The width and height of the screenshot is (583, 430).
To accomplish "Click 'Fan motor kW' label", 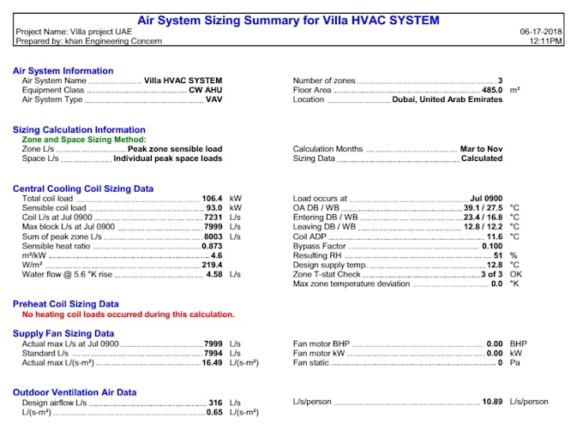I will (319, 353).
